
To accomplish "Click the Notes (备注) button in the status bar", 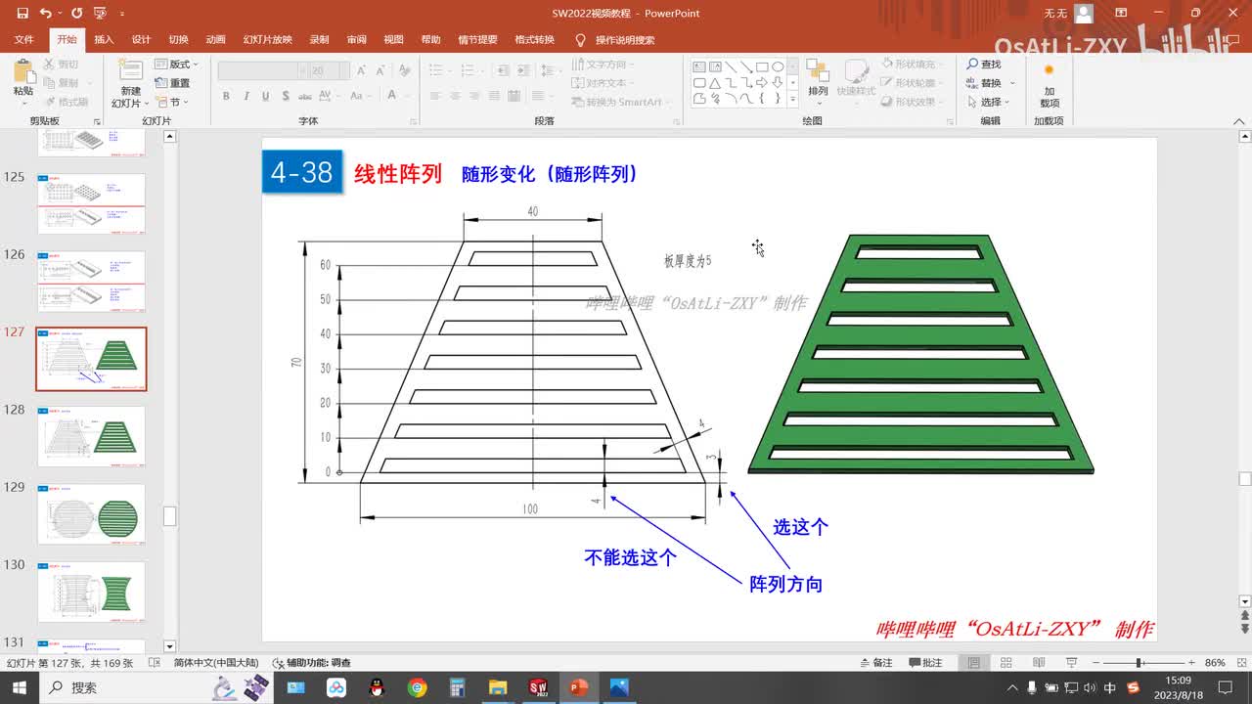I will tap(875, 662).
